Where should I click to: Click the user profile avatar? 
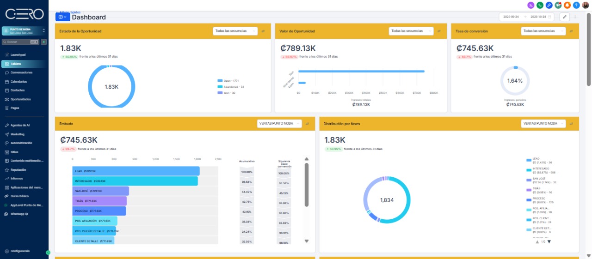pyautogui.click(x=586, y=5)
